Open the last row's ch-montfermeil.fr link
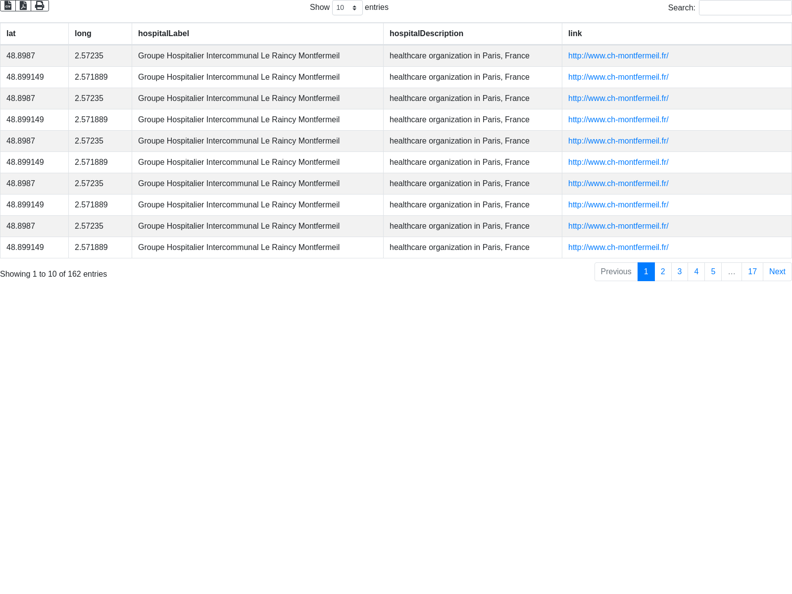This screenshot has width=792, height=594. [618, 247]
